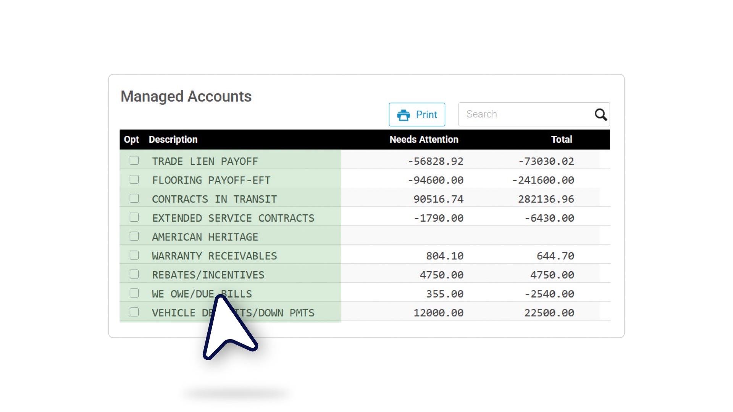Sort by the Description column header

173,139
